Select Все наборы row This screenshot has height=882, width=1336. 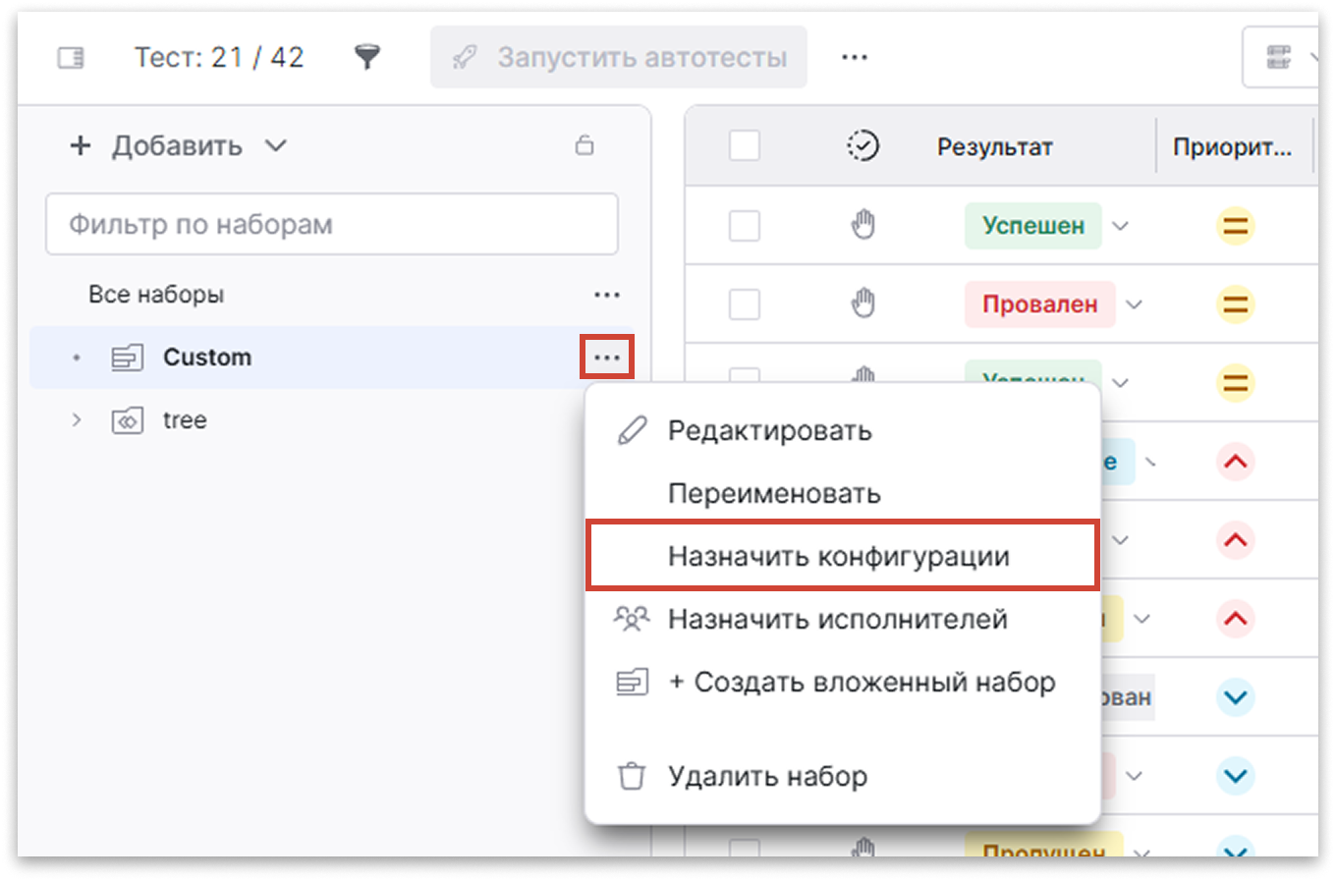tap(332, 295)
